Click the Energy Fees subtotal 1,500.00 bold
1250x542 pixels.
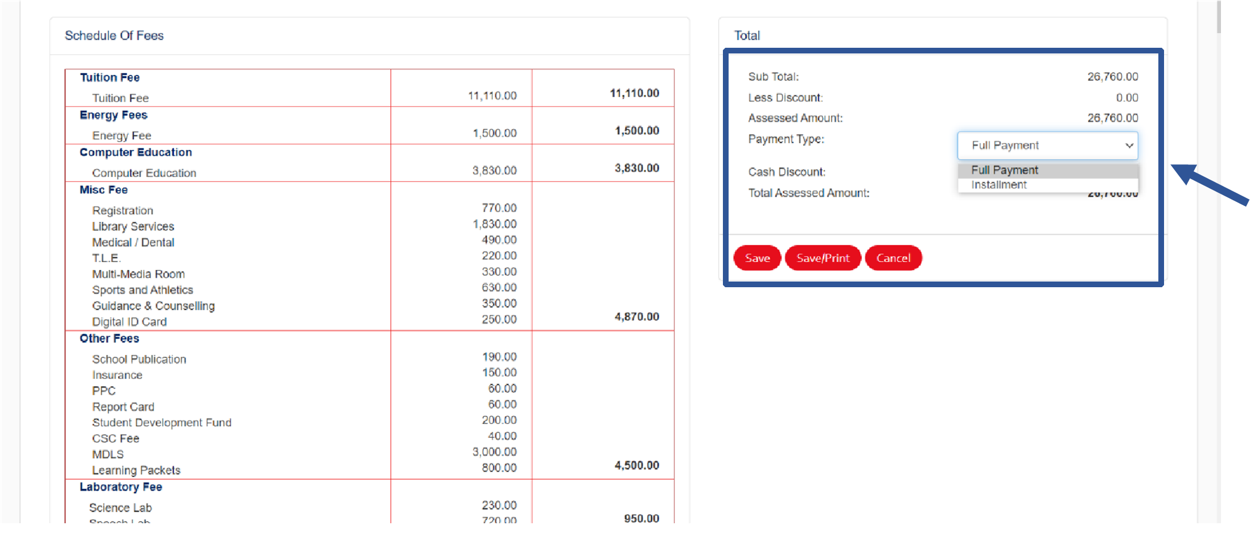click(x=636, y=131)
